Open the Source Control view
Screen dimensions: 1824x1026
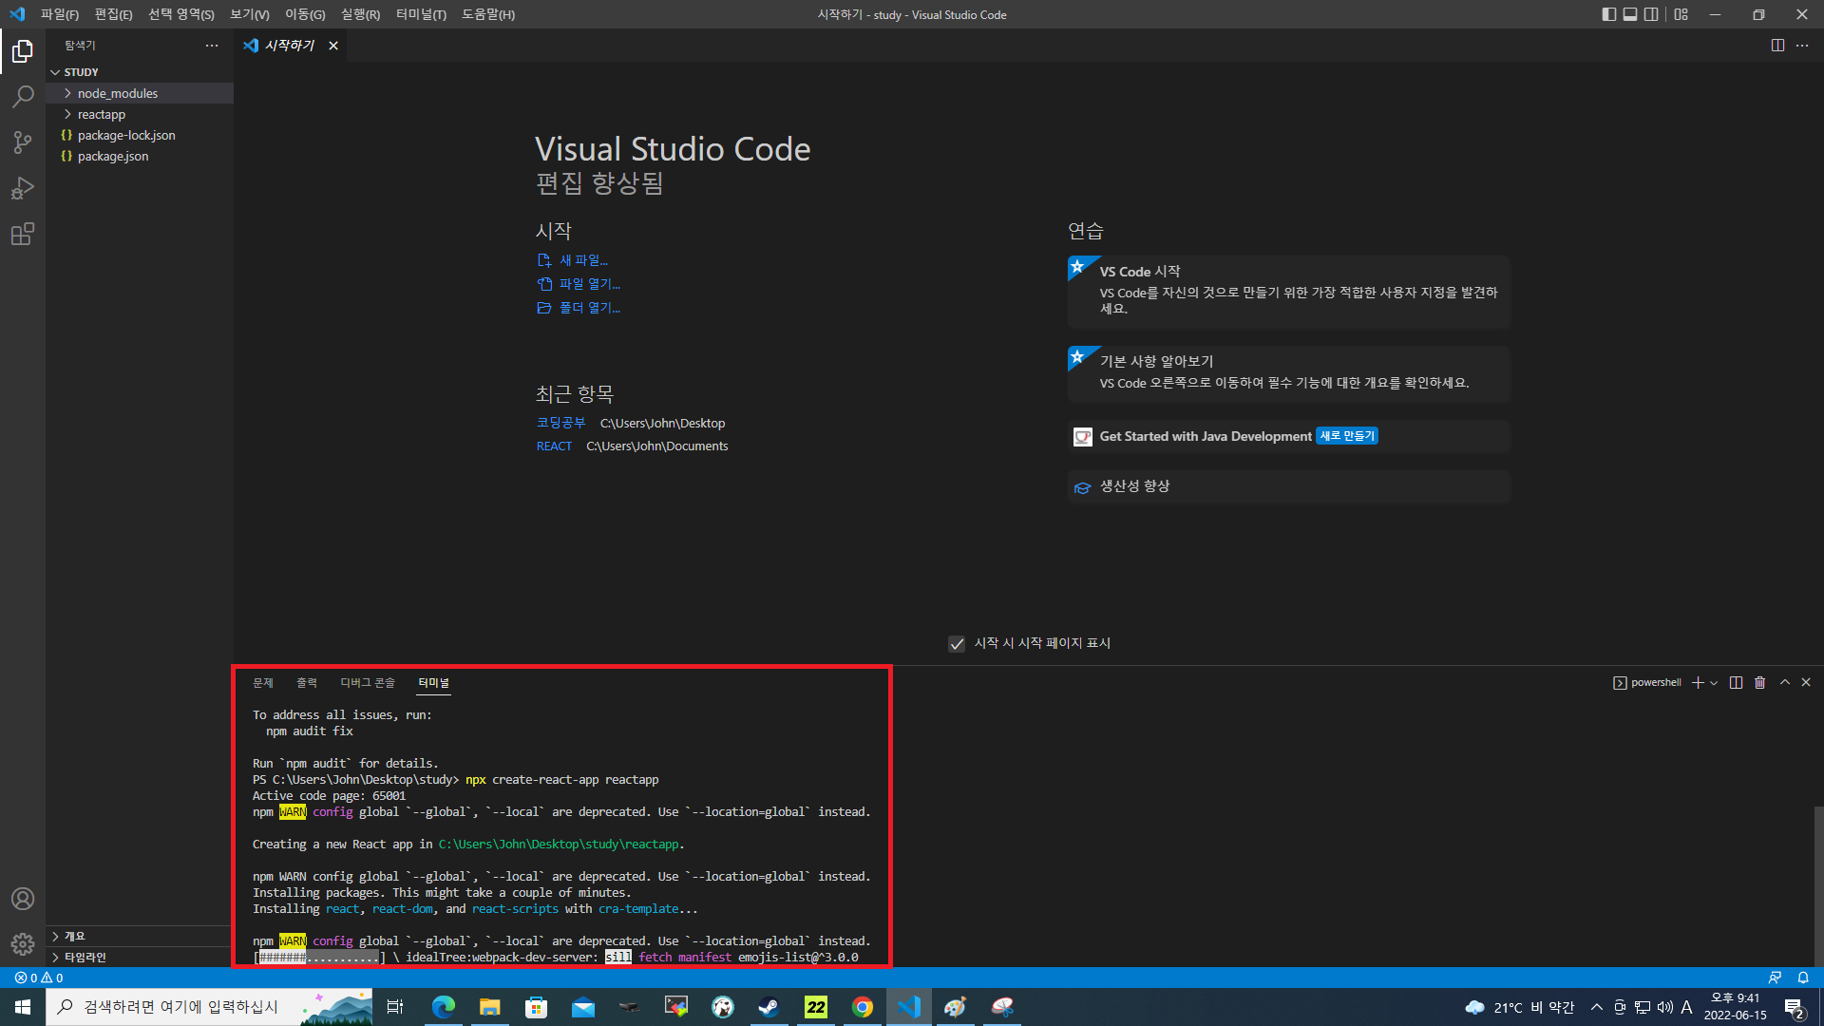(x=23, y=142)
